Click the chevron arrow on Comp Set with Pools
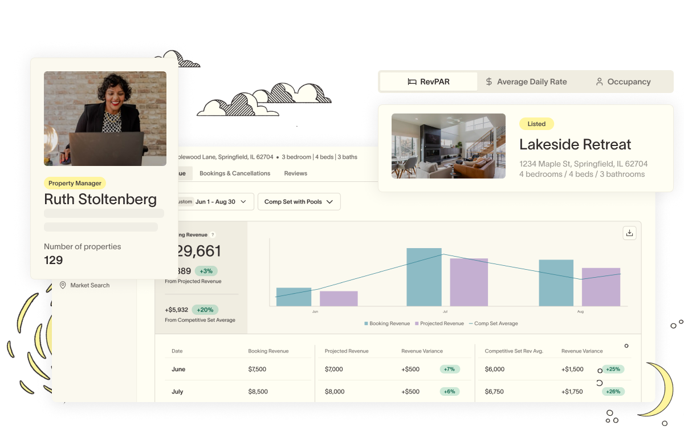This screenshot has height=446, width=684. pyautogui.click(x=329, y=202)
